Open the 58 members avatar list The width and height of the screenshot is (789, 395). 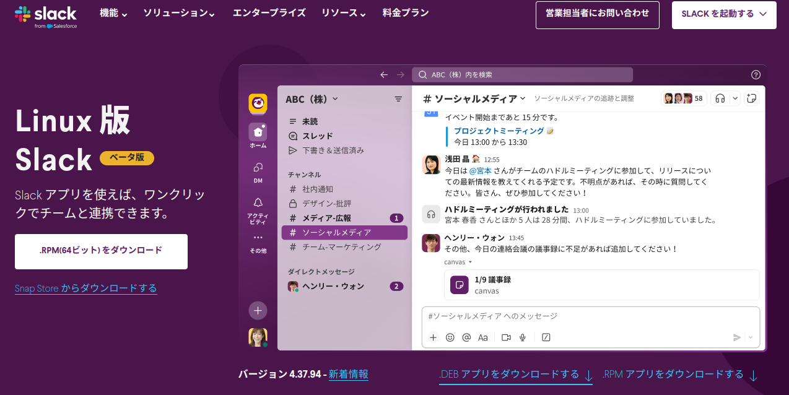tap(684, 98)
